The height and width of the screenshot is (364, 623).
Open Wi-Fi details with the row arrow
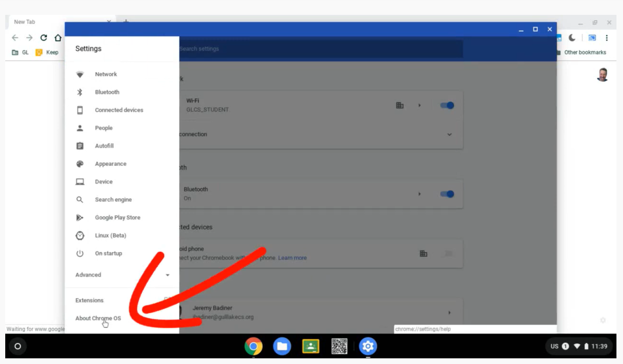420,105
